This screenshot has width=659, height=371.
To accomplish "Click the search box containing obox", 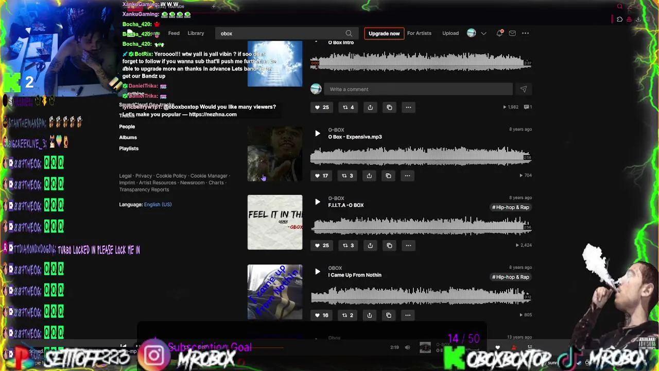I will 286,33.
